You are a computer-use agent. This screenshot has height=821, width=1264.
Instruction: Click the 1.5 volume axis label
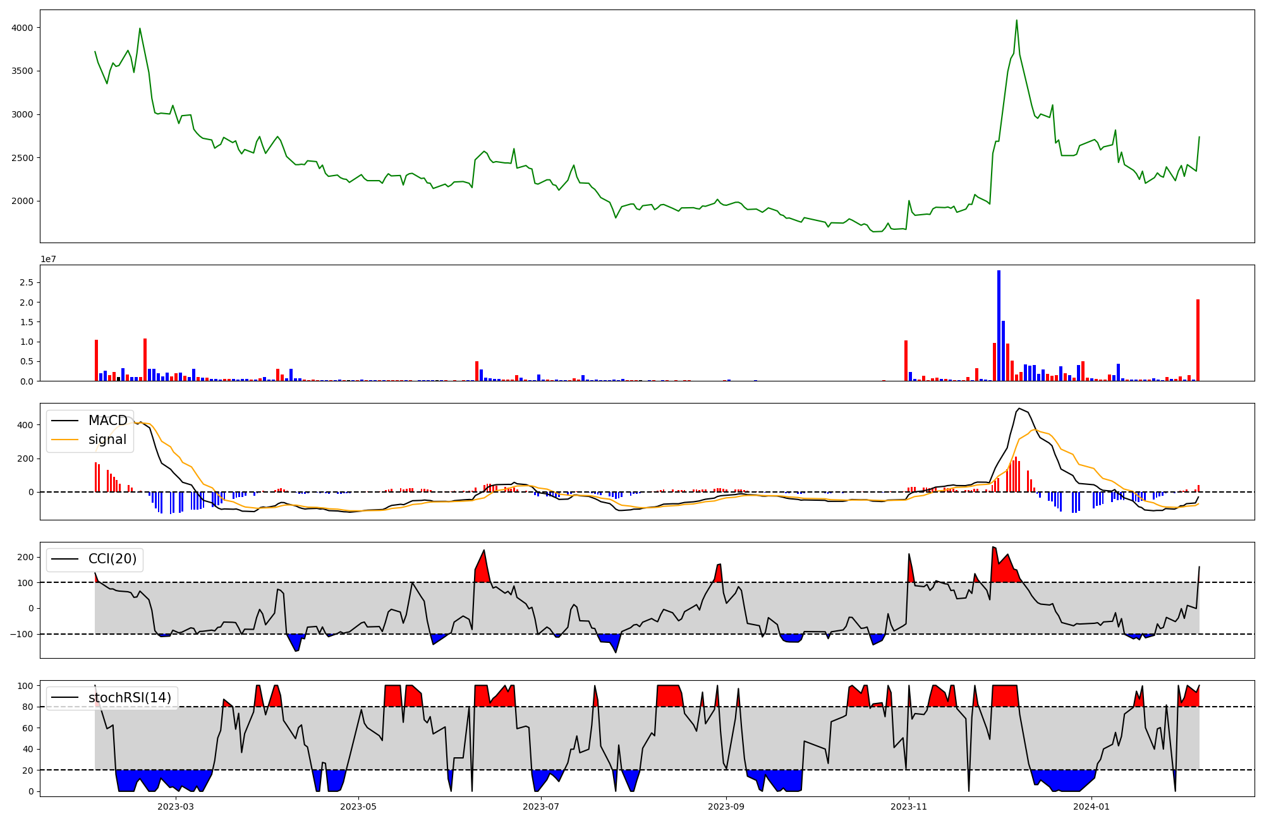pyautogui.click(x=27, y=322)
